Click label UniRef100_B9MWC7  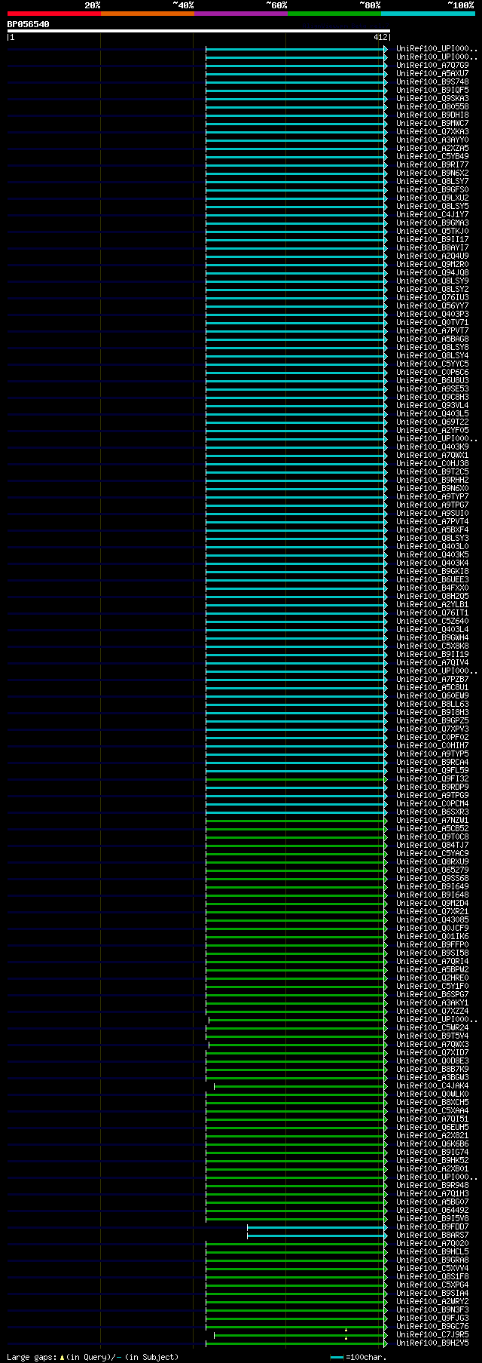(x=432, y=124)
